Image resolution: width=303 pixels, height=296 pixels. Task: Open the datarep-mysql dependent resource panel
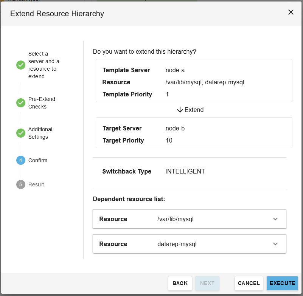point(189,244)
